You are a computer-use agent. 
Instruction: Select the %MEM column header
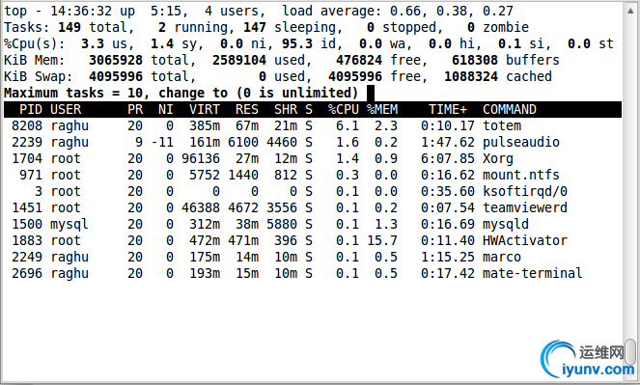point(382,109)
